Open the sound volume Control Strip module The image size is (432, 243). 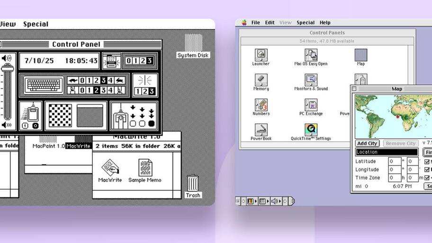tap(276, 201)
